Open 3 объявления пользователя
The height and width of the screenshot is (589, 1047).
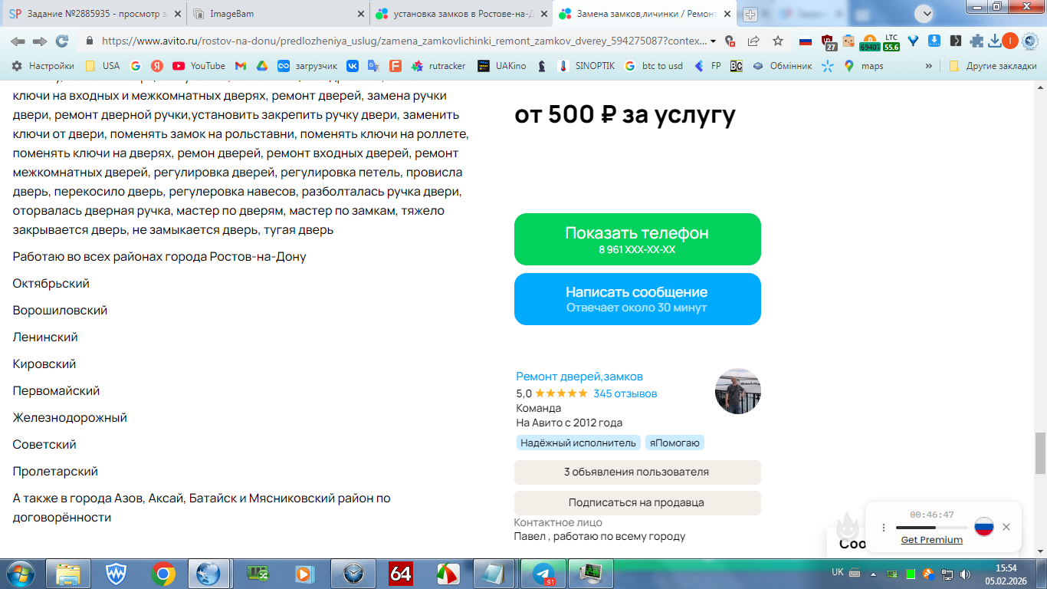pyautogui.click(x=638, y=472)
